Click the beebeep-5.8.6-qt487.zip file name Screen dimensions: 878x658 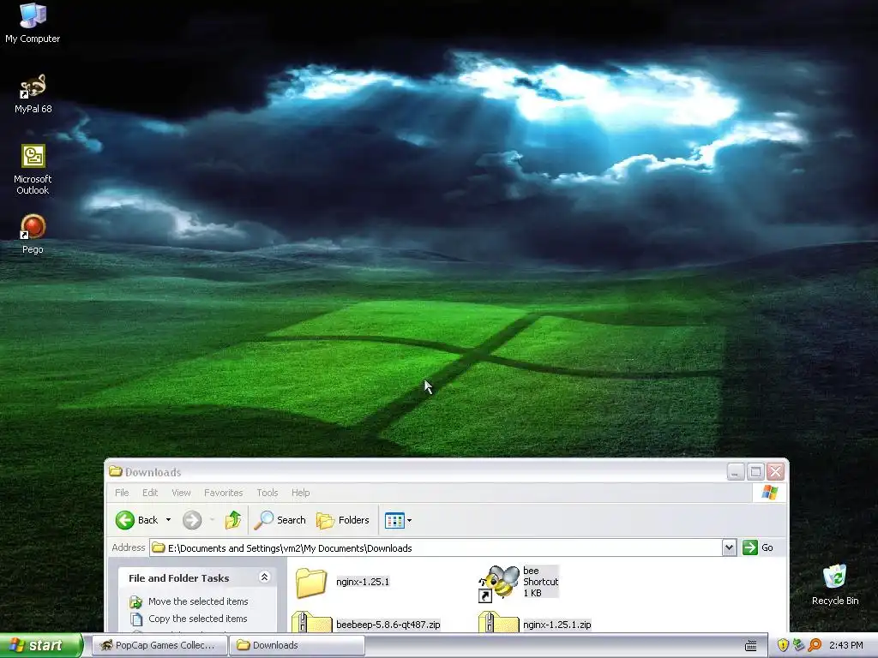click(388, 625)
